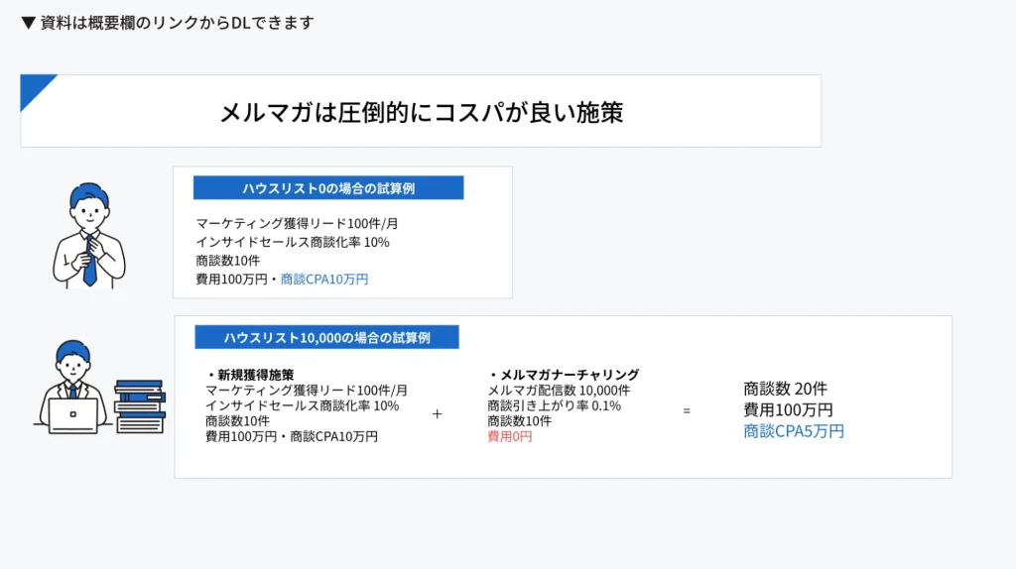Click the equals sign before the results
The width and height of the screenshot is (1016, 569).
tap(686, 410)
